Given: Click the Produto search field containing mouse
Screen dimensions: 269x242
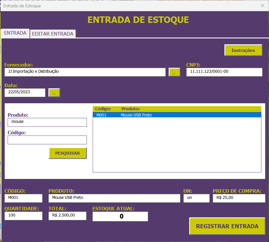Looking at the screenshot, I should pyautogui.click(x=47, y=122).
